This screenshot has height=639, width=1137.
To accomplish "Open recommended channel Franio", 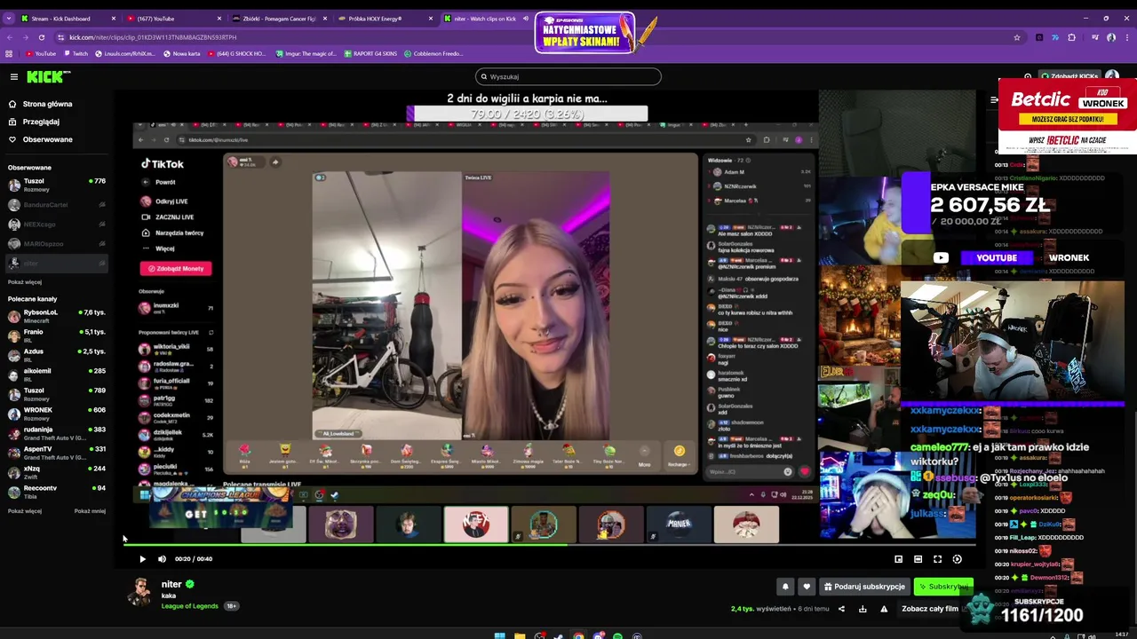I will [55, 335].
